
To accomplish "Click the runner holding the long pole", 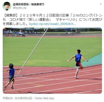I will (x=11, y=76).
